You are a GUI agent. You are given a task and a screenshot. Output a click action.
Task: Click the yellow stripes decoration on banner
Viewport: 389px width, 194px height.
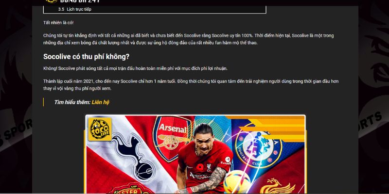tap(272, 128)
